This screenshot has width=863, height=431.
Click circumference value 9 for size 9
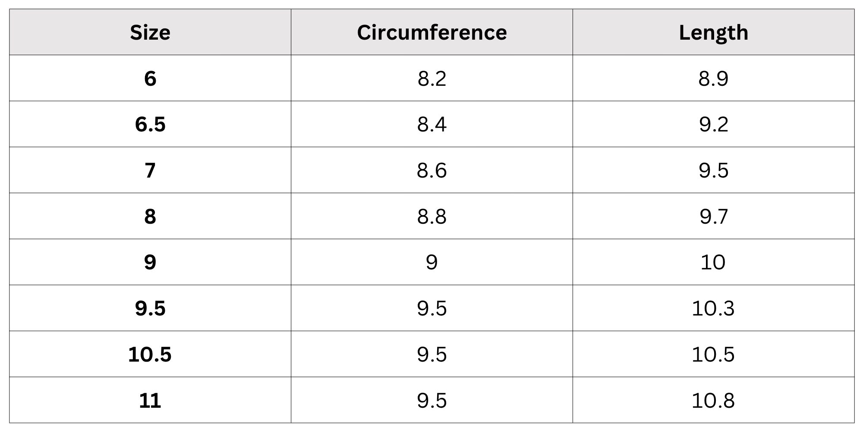pyautogui.click(x=432, y=262)
